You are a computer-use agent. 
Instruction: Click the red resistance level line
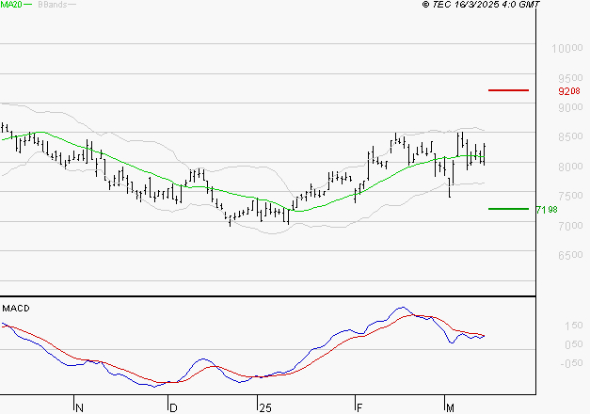508,90
